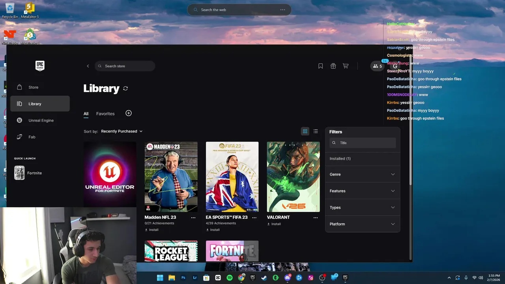
Task: Open the Windows Start menu
Action: pos(160,278)
